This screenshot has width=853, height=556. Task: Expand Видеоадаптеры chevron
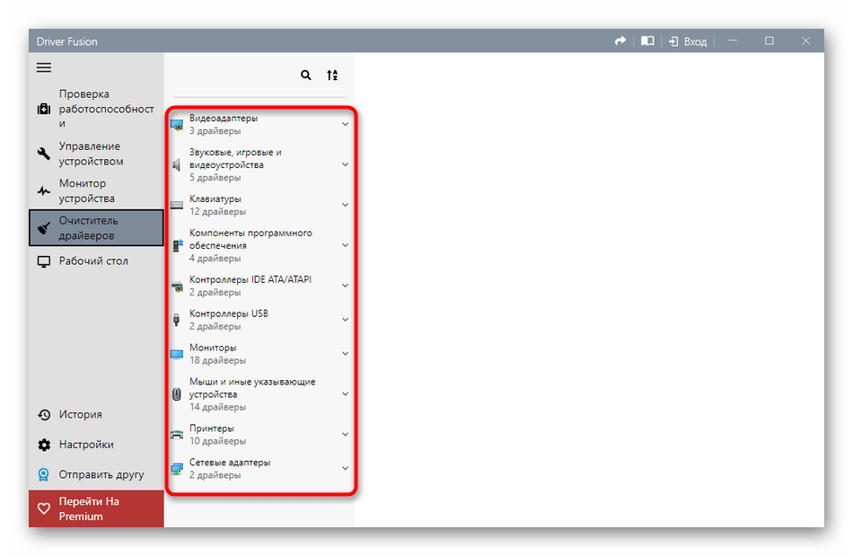pyautogui.click(x=345, y=124)
